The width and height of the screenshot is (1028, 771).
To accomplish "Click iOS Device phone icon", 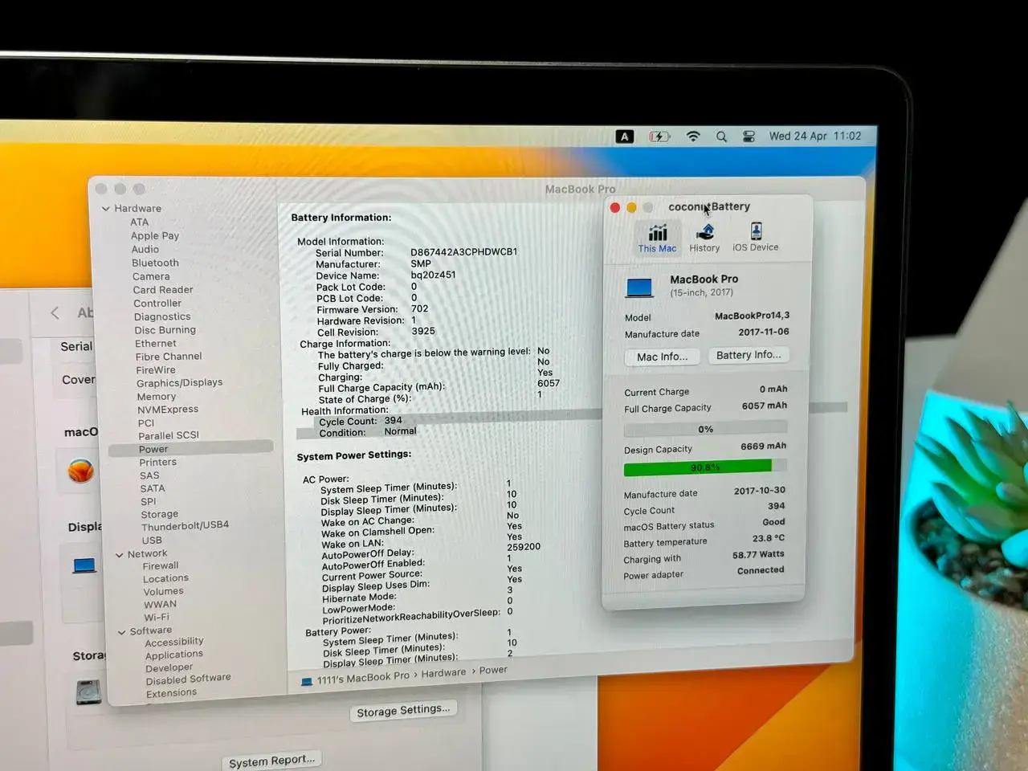I will tap(756, 231).
